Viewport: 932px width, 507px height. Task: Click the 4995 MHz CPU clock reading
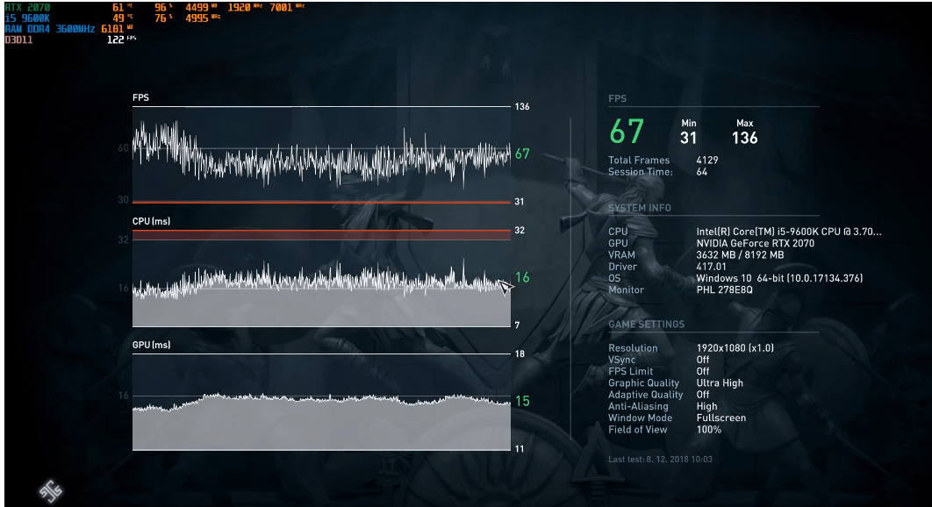[203, 18]
